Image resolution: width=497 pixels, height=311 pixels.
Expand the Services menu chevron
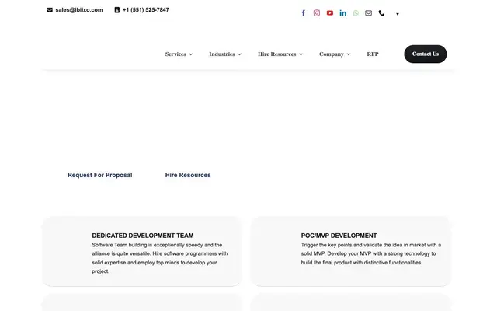[x=191, y=54]
